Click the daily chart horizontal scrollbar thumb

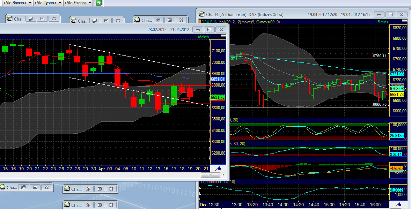point(210,175)
